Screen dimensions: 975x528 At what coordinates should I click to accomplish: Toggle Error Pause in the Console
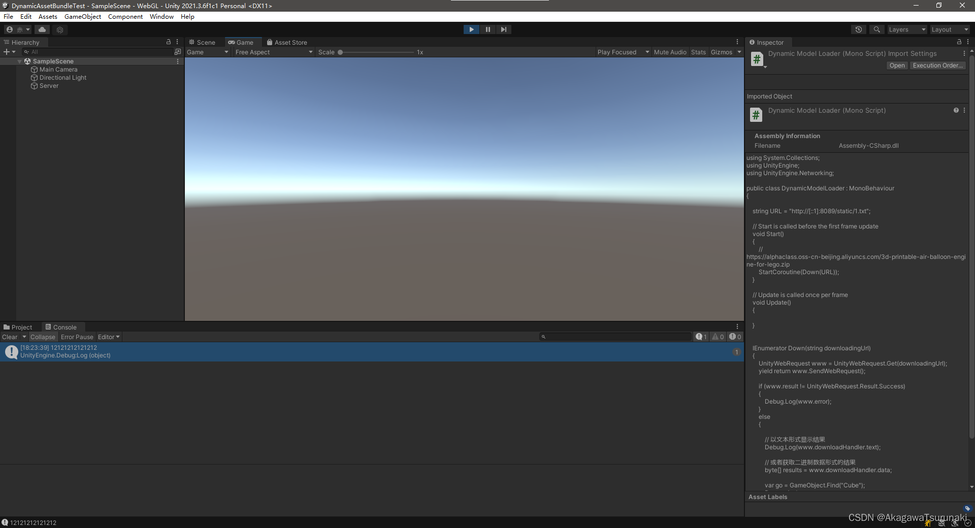pos(77,337)
